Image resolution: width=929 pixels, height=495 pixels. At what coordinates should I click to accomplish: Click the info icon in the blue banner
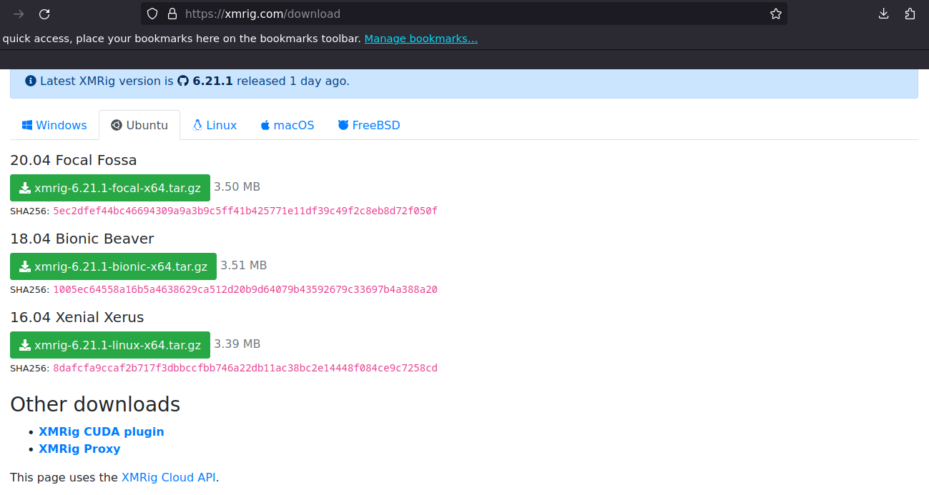[29, 81]
